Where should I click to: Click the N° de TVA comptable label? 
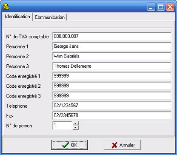[28, 37]
